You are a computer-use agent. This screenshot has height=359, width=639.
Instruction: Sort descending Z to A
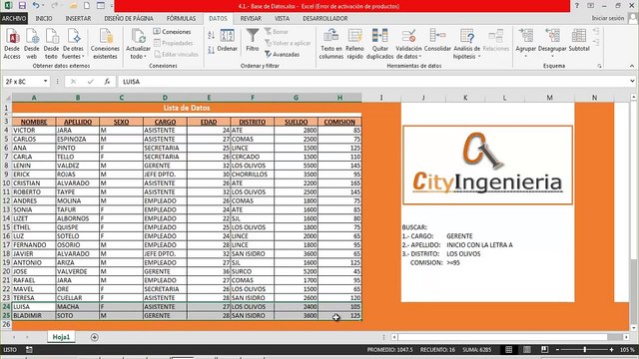point(211,50)
